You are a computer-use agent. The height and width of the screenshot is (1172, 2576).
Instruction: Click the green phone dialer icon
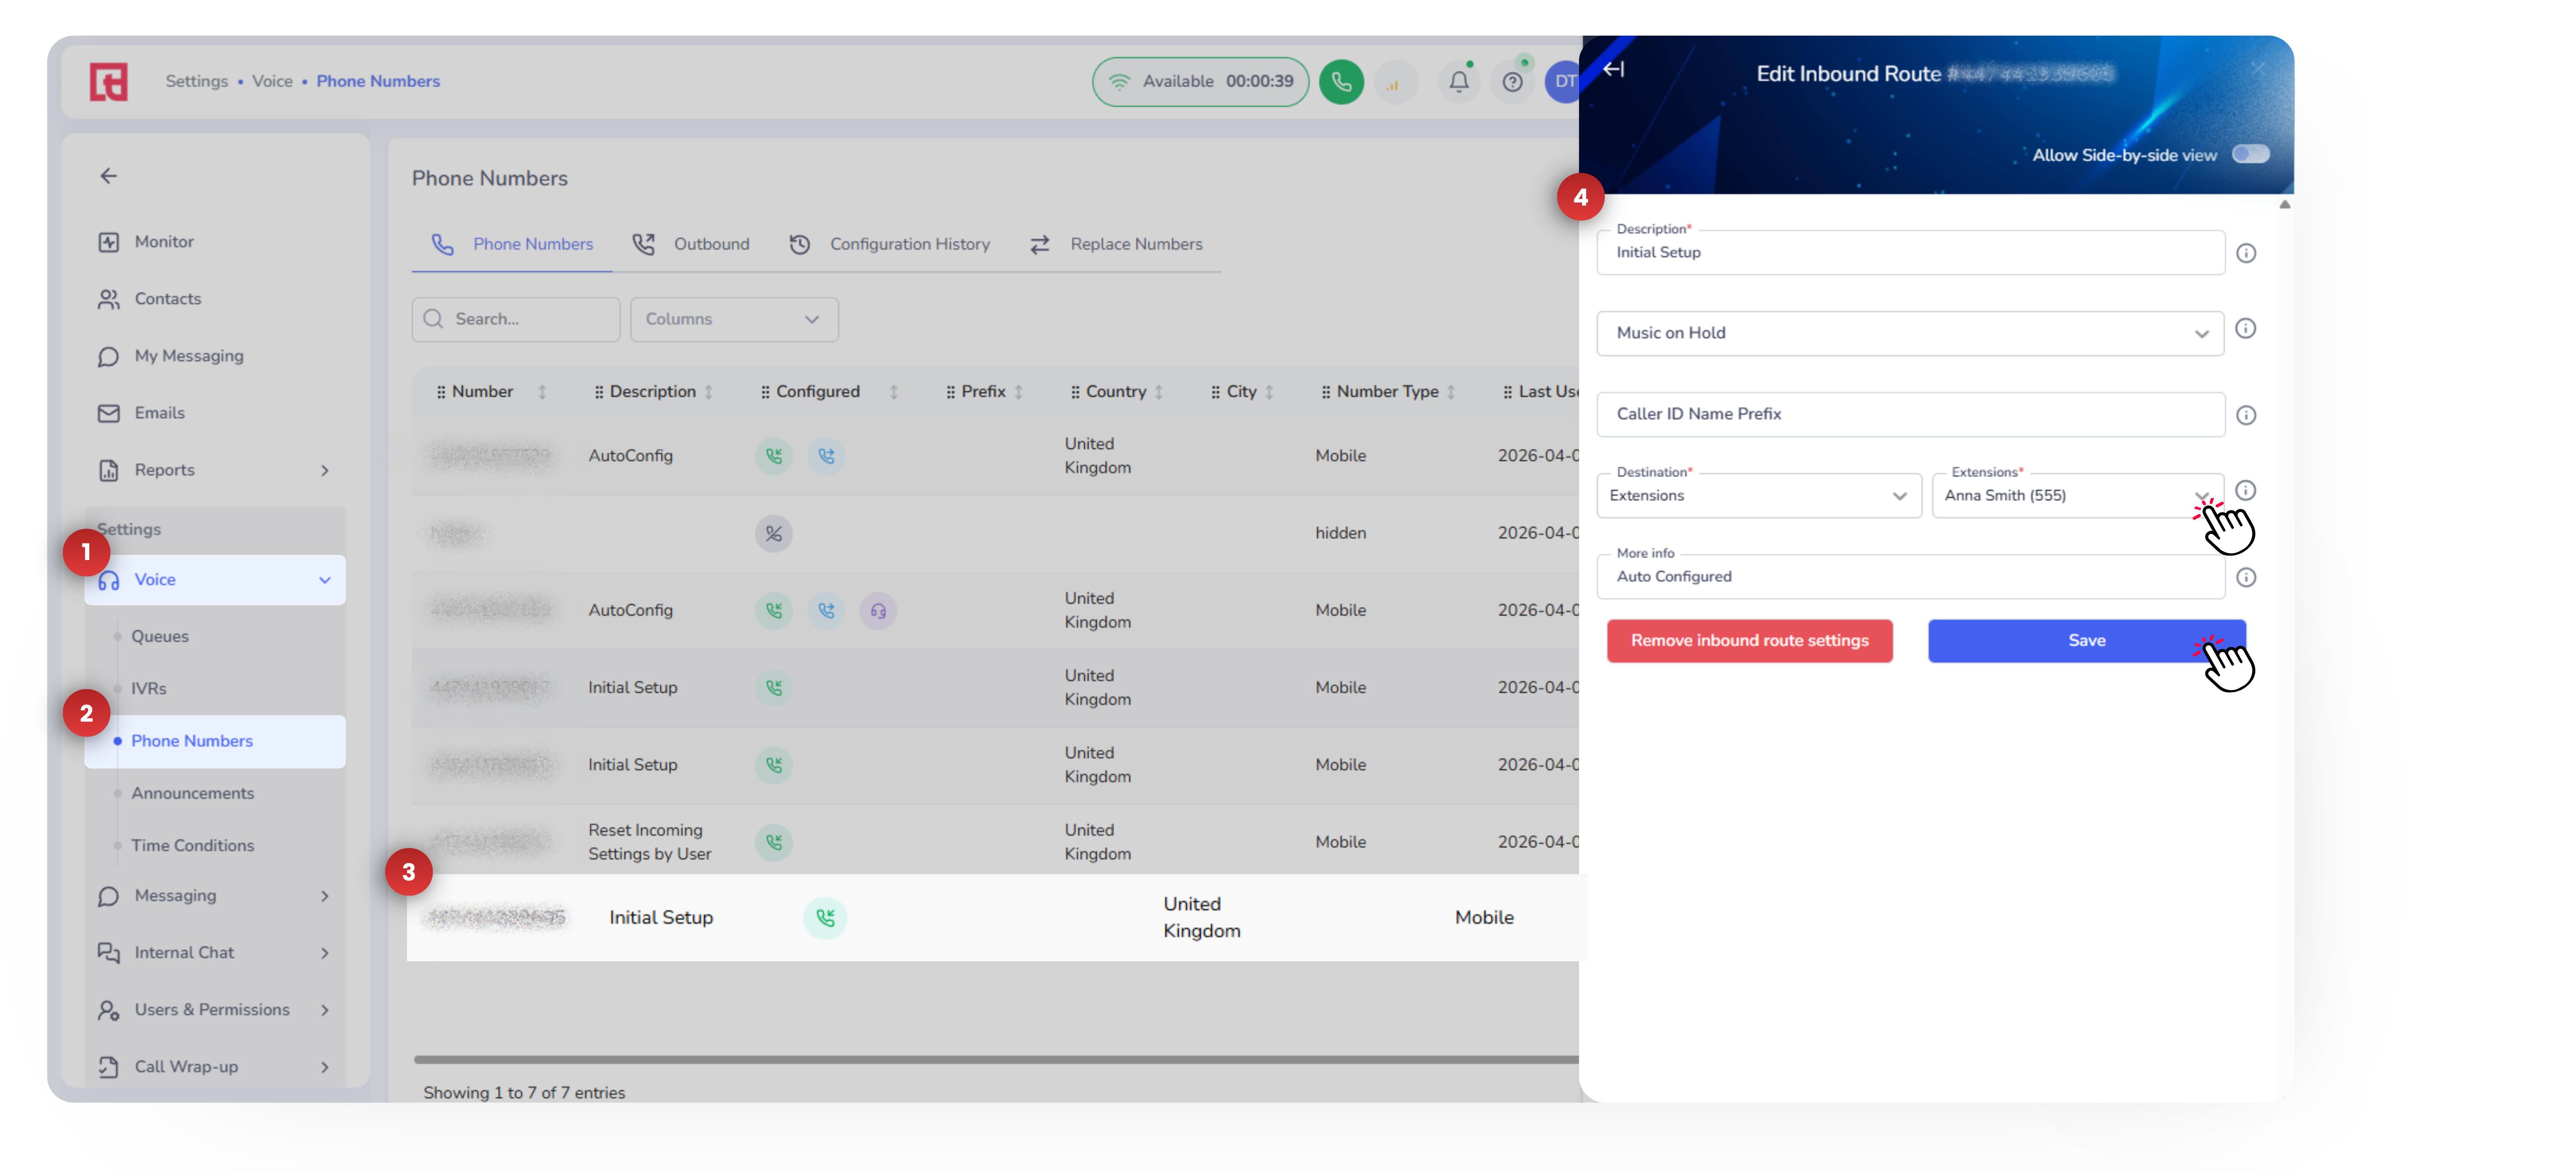pos(1341,82)
